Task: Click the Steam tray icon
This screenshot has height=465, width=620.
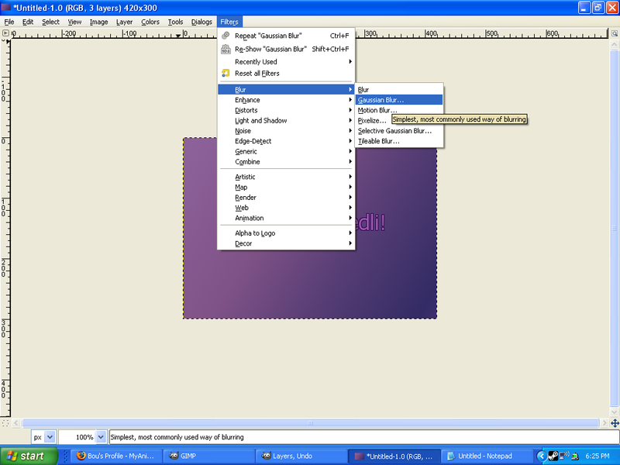Action: 553,456
